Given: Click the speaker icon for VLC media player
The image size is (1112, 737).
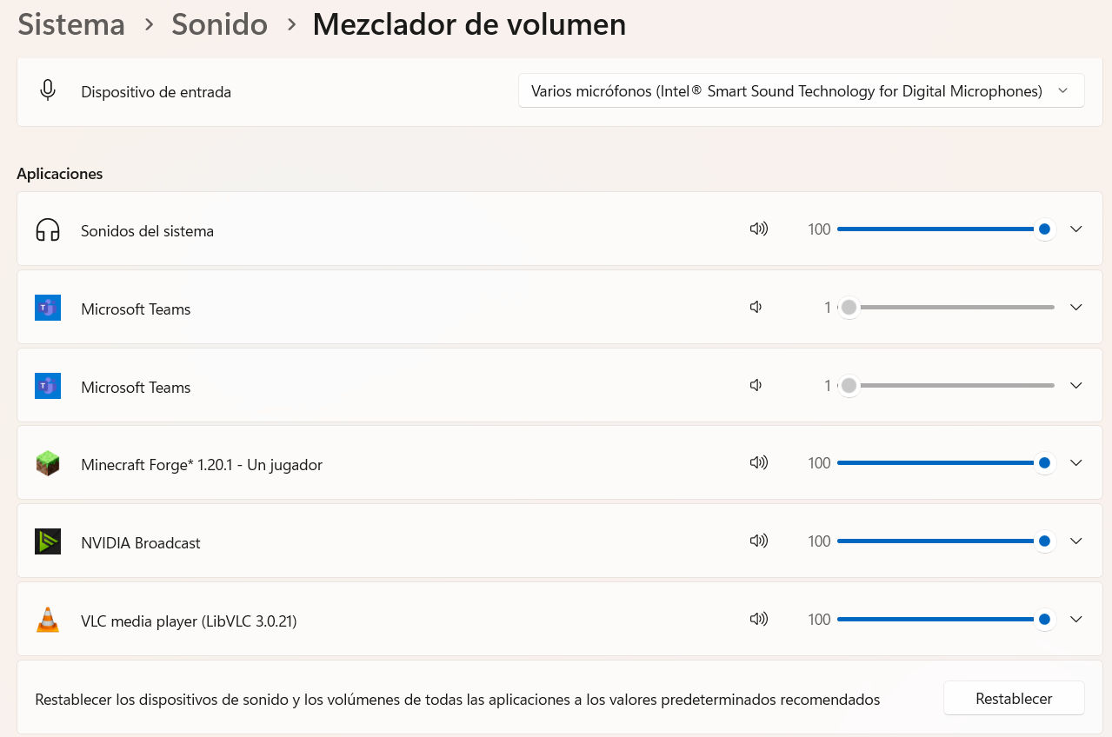Looking at the screenshot, I should pyautogui.click(x=759, y=619).
